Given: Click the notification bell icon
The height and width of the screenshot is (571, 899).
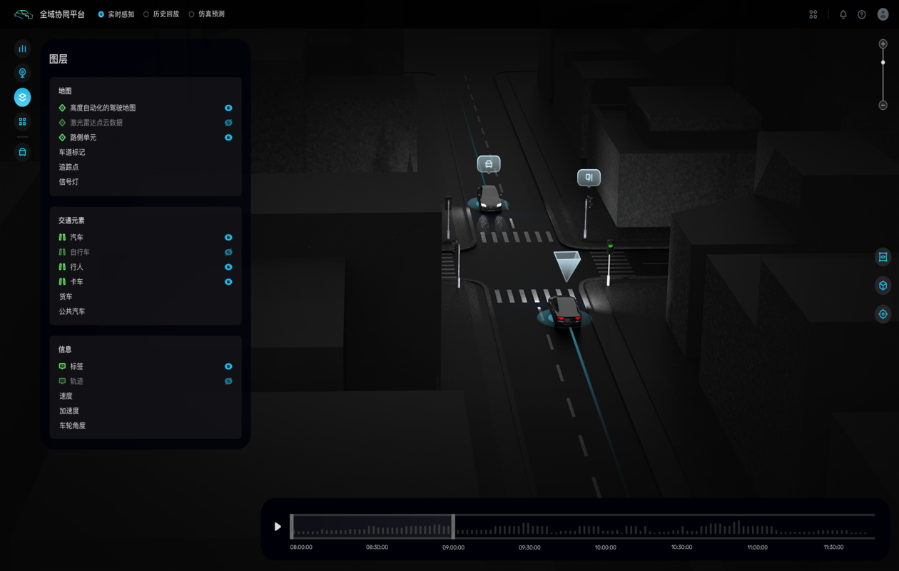Looking at the screenshot, I should pyautogui.click(x=843, y=14).
